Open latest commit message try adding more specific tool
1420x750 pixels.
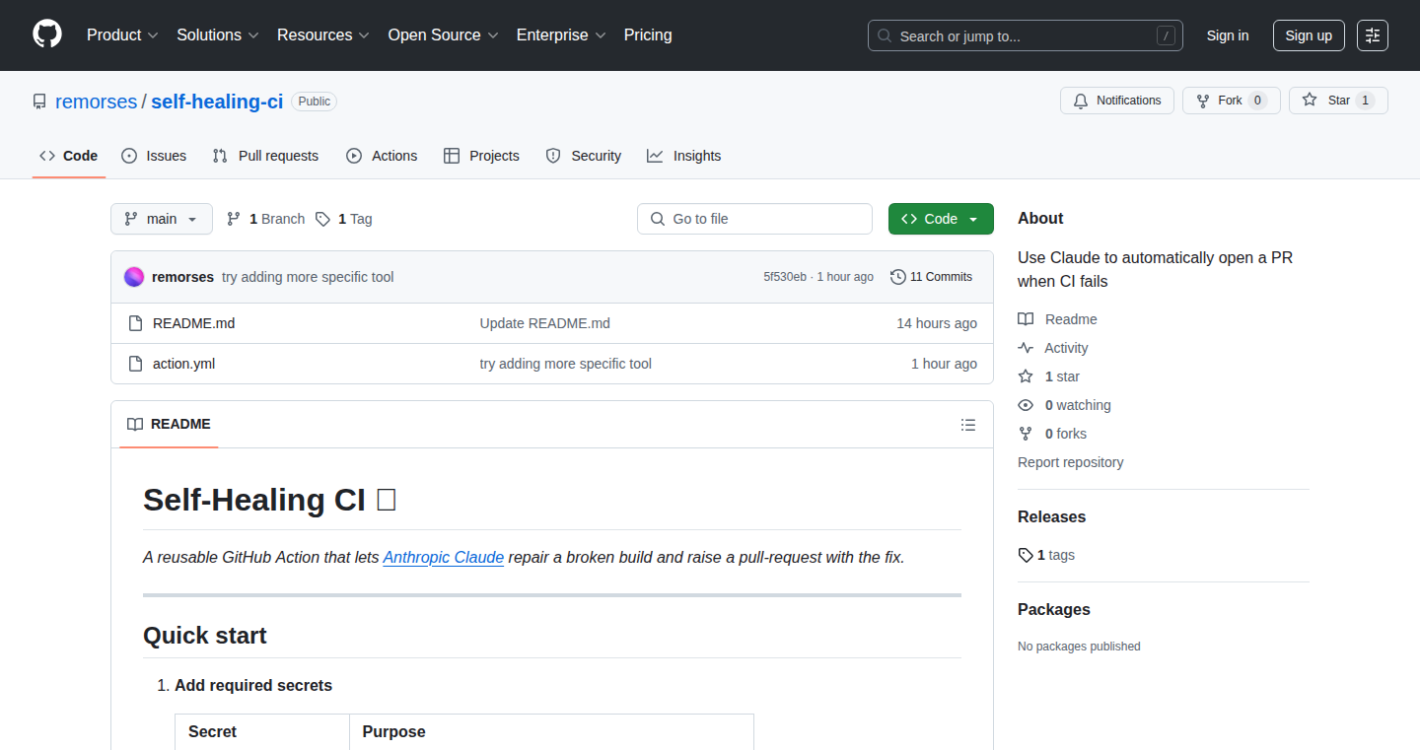(x=308, y=277)
